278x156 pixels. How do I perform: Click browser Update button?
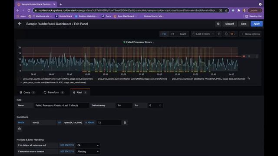pos(255,10)
